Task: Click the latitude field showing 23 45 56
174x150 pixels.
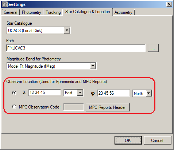Action: [x=113, y=93]
